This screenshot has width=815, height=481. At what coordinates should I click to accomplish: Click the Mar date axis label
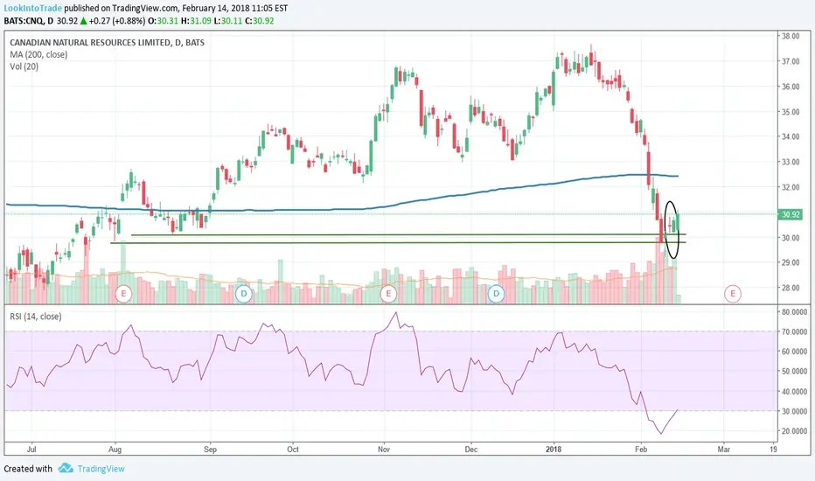tap(723, 449)
